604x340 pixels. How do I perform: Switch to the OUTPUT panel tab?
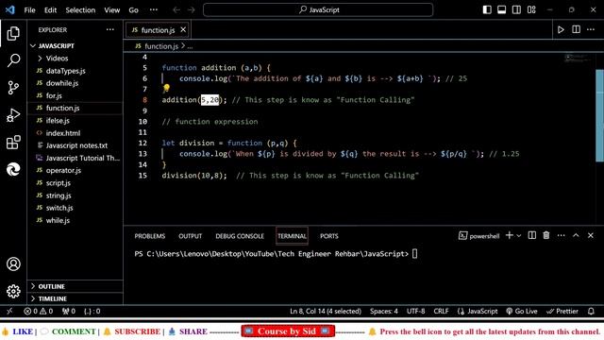point(191,236)
